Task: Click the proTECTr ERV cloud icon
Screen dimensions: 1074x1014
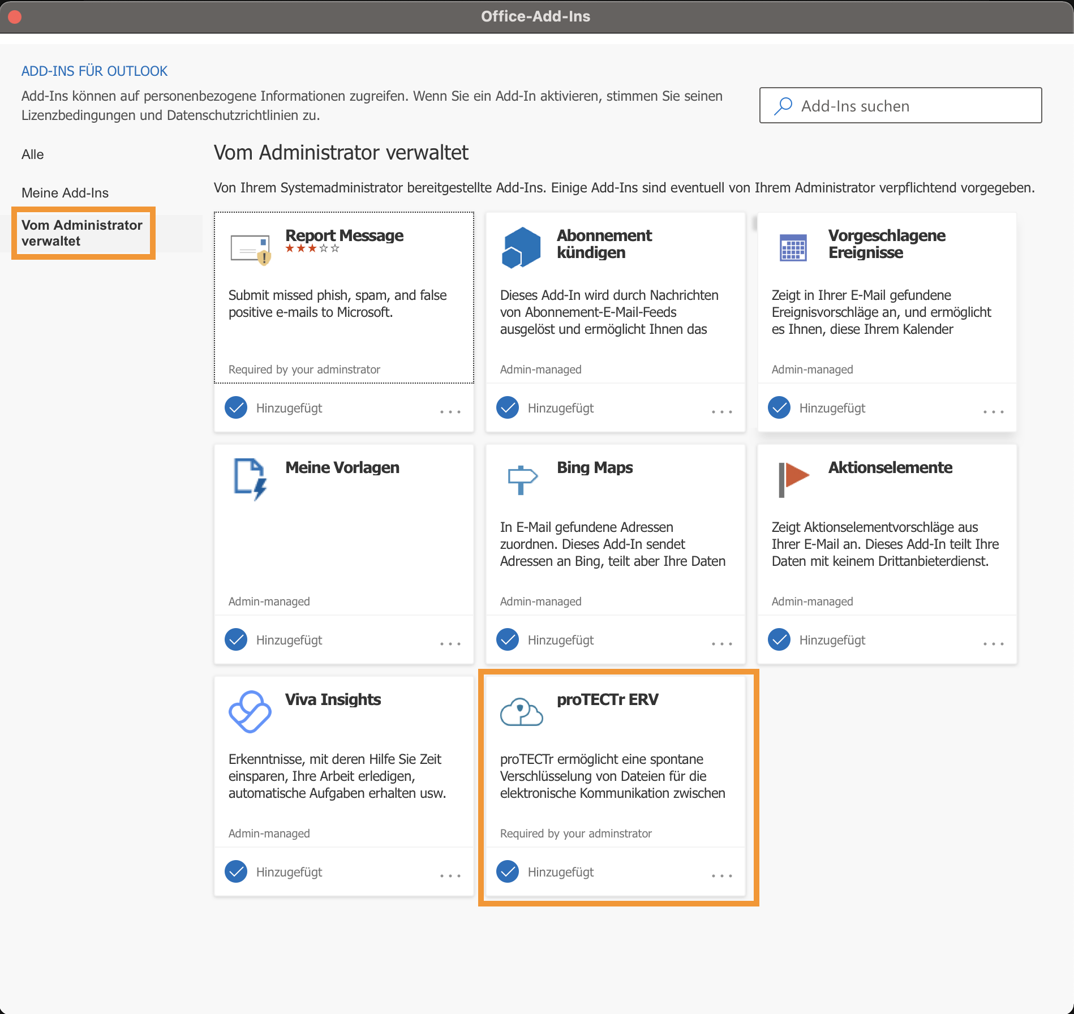Action: point(521,711)
